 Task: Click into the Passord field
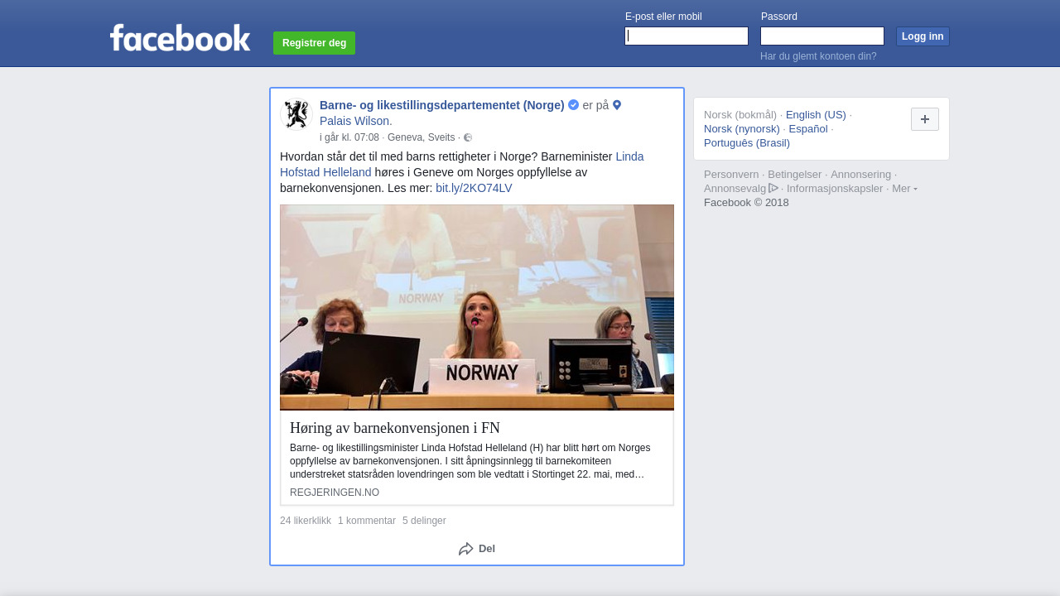click(821, 36)
